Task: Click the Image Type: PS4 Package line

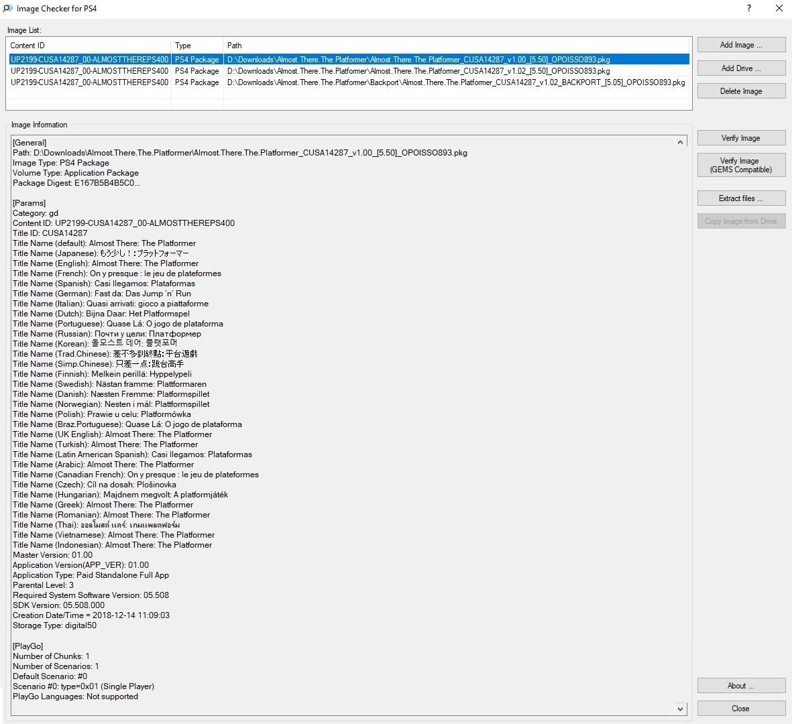Action: [x=60, y=163]
